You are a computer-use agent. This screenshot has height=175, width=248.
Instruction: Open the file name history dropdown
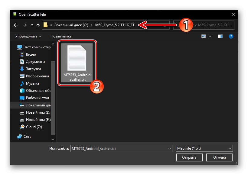coord(170,149)
